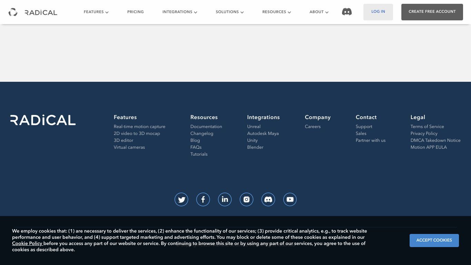
Task: Expand the Features dropdown menu
Action: (96, 12)
